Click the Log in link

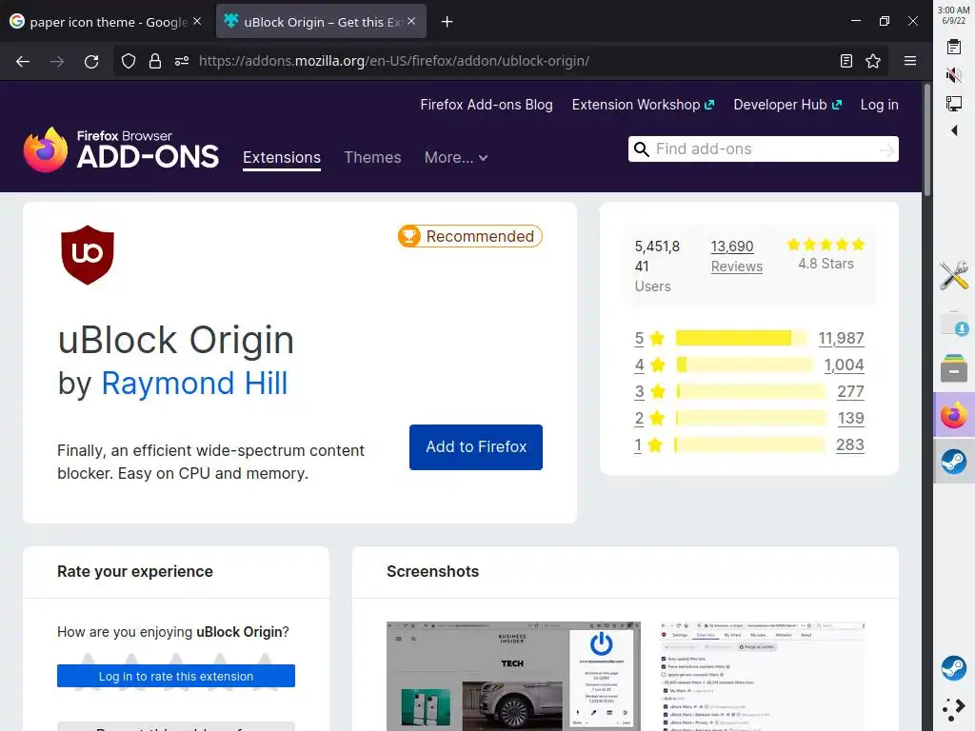879,105
